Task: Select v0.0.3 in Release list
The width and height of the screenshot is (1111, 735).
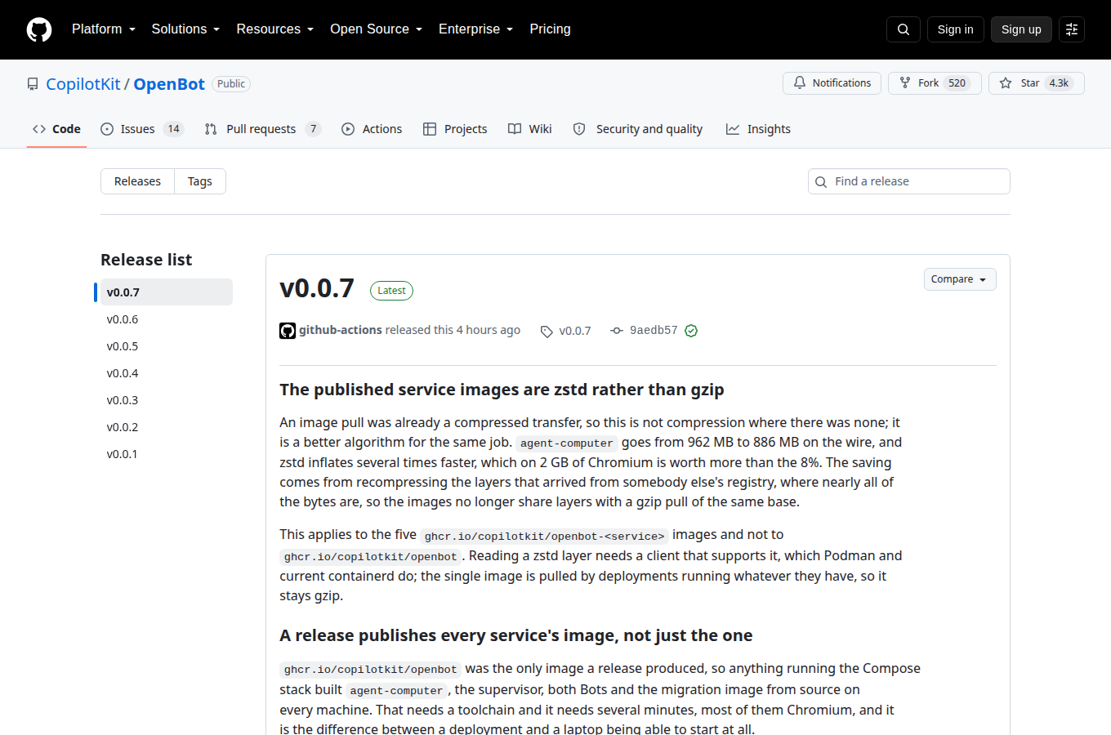Action: [167, 400]
